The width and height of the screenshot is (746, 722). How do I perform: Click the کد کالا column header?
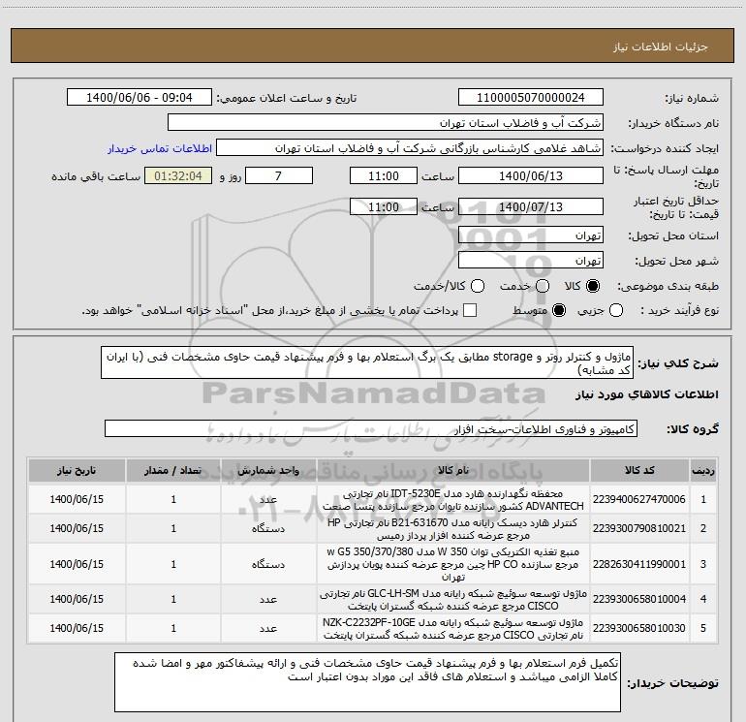tap(639, 470)
